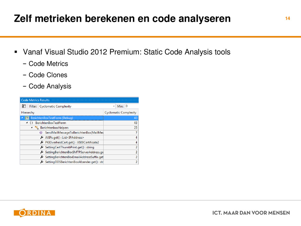Click complexity value 7 for SendMailMessageToBerichtenBox
The image size is (301, 226).
pyautogui.click(x=136, y=133)
